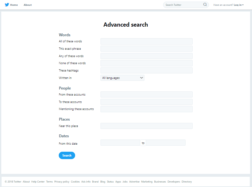Open the footer About link
Screen dimensions: 252x187
pos(26,182)
